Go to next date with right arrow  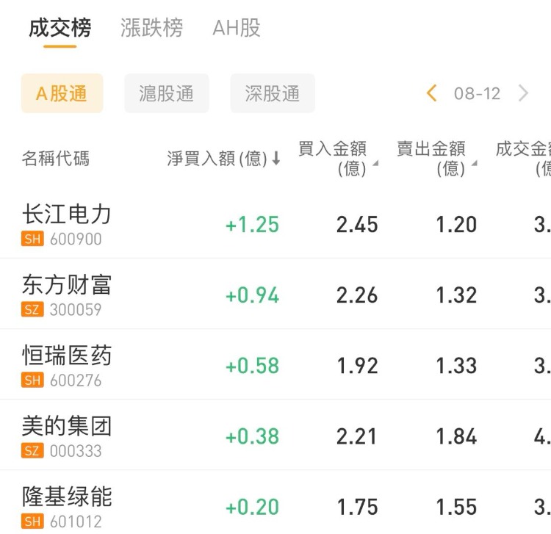coord(523,93)
